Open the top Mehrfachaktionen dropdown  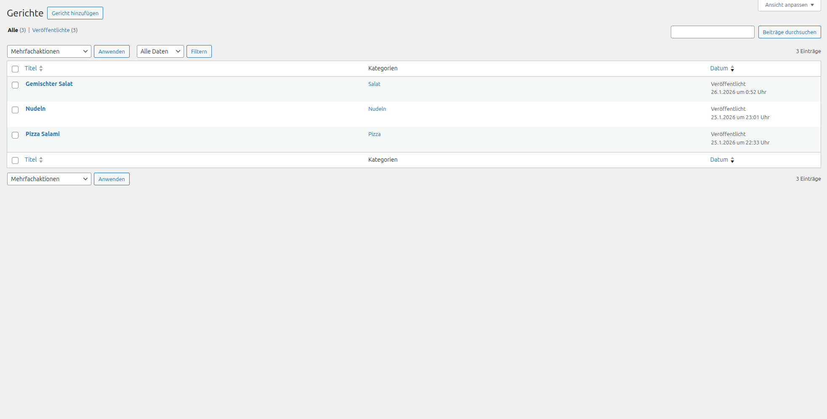pyautogui.click(x=49, y=51)
